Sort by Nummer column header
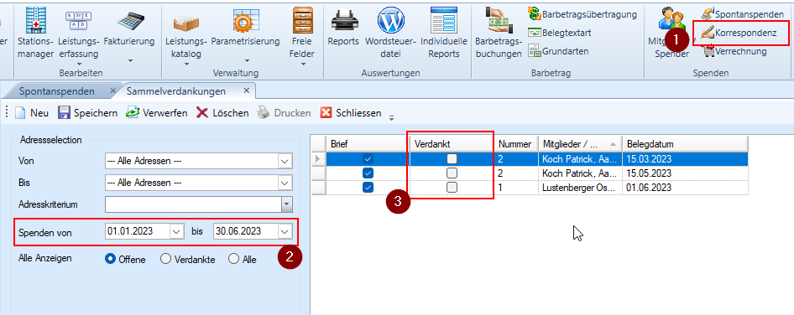The image size is (794, 315). 515,143
